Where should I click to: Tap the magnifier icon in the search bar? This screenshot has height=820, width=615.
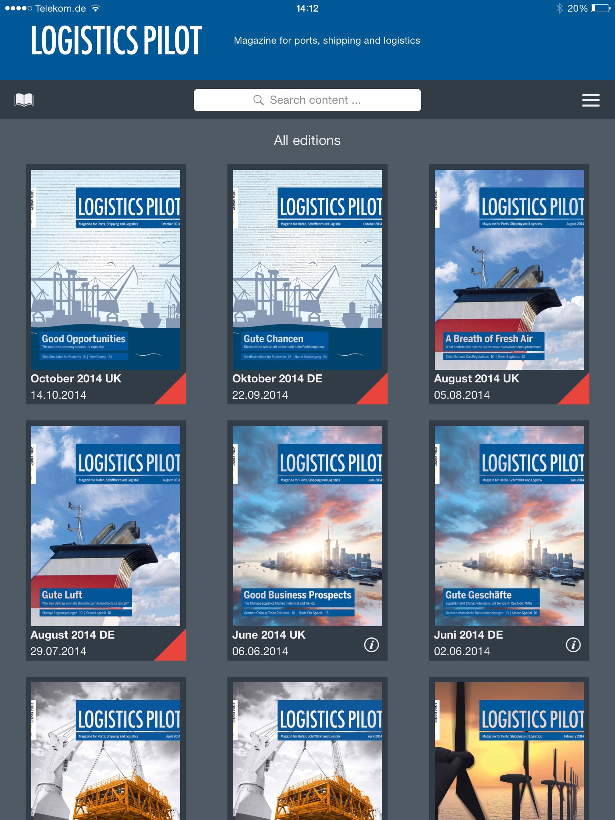[x=259, y=100]
